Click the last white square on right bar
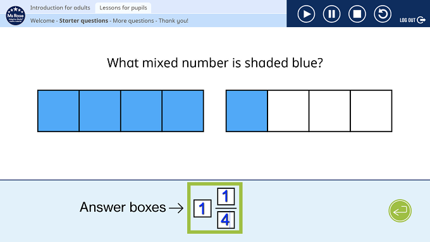This screenshot has width=430, height=242. coord(371,111)
